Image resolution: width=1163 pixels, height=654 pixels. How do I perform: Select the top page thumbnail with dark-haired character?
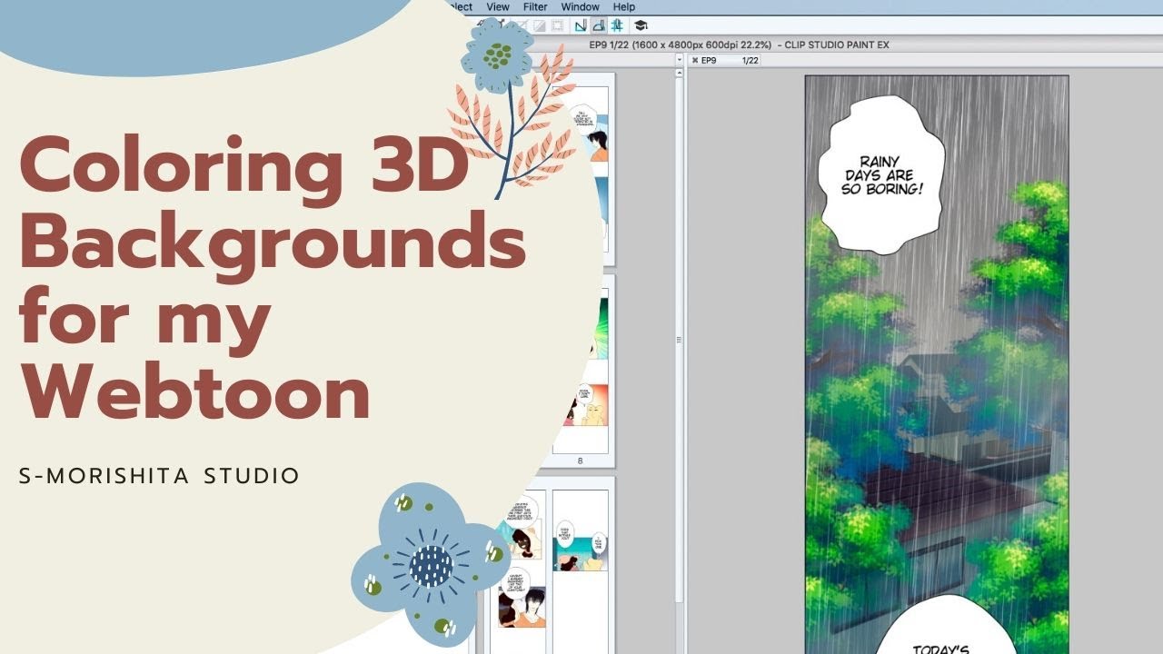pos(581,168)
